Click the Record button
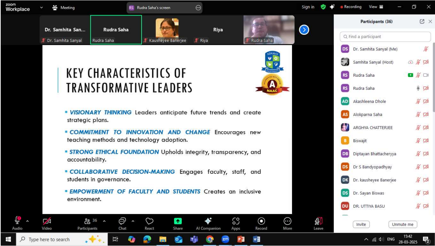This screenshot has width=435, height=246. 261,223
